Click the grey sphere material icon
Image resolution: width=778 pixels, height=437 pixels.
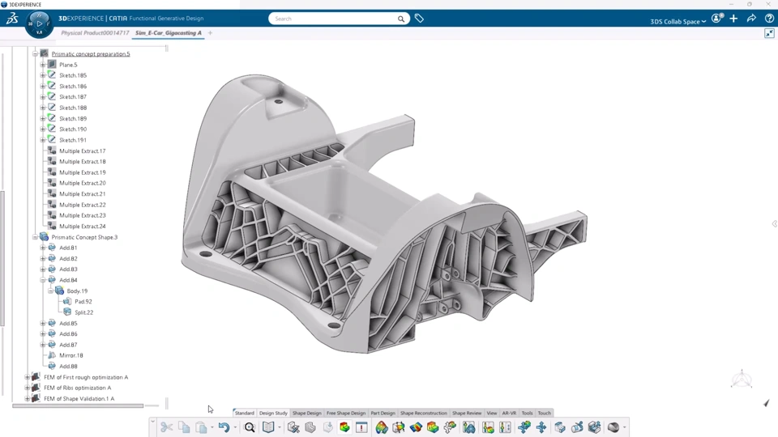click(x=613, y=427)
